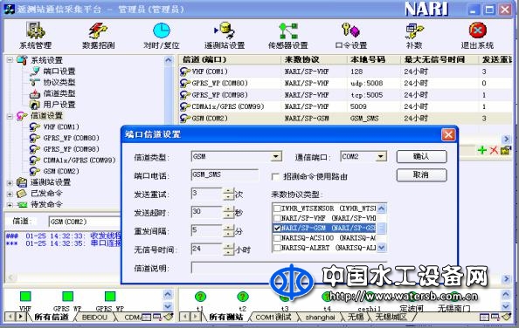Screen dimensions: 519x328
Task: Click tree panel scrollbar up arrow
Action: coord(168,60)
